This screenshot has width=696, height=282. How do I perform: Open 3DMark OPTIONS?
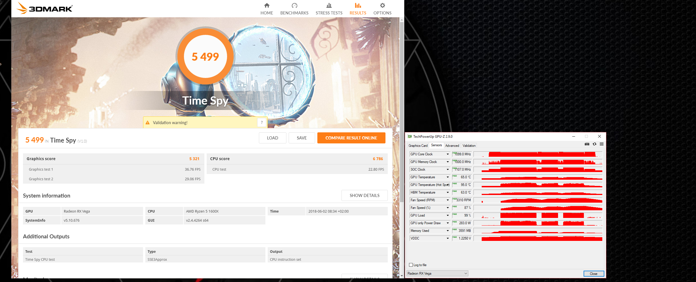382,9
